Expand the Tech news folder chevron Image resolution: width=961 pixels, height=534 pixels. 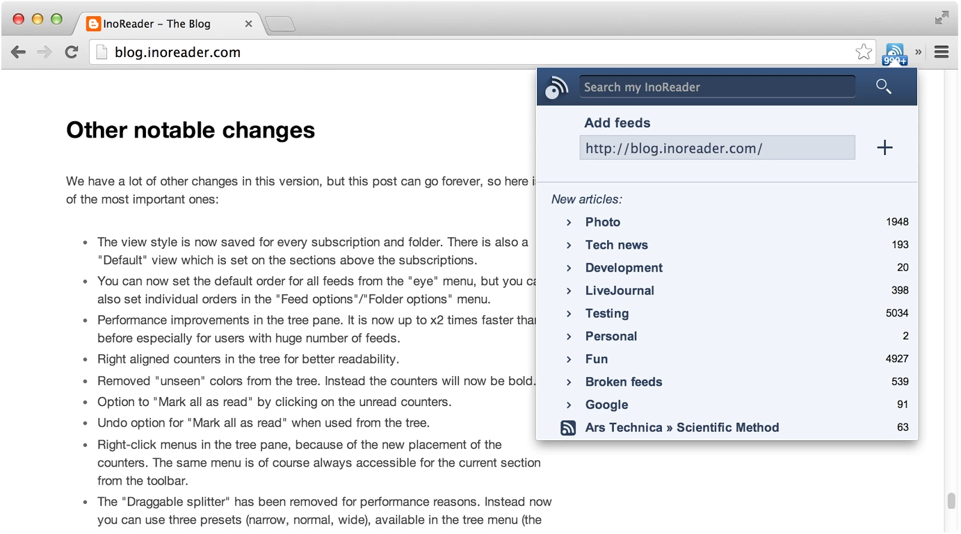coord(569,245)
